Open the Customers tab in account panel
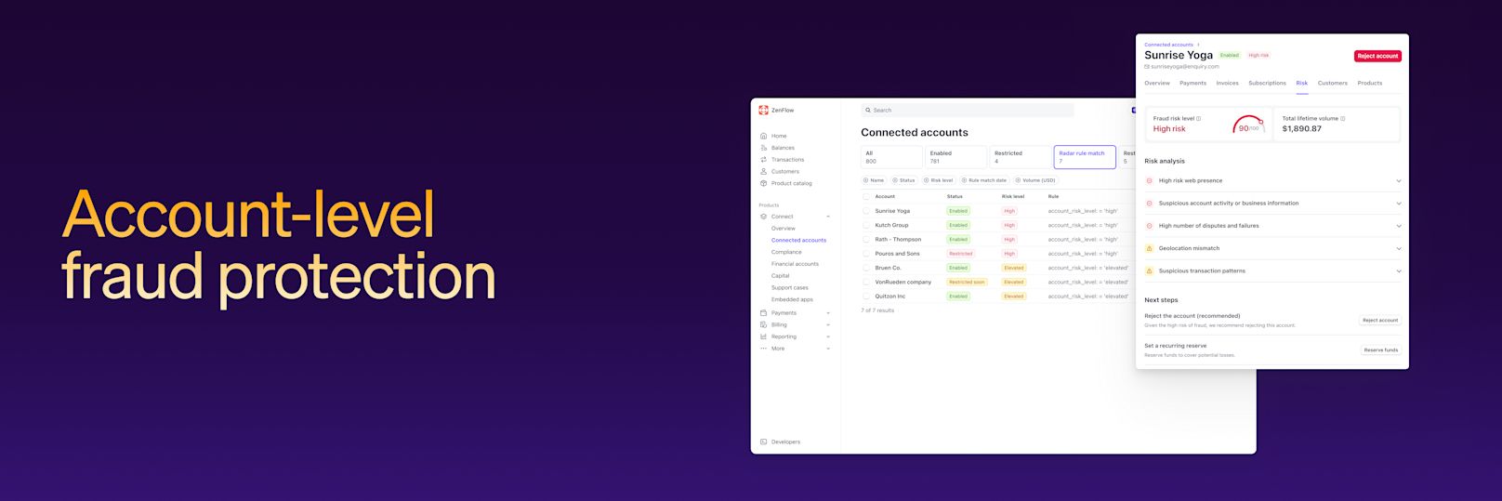1502x501 pixels. click(x=1332, y=83)
